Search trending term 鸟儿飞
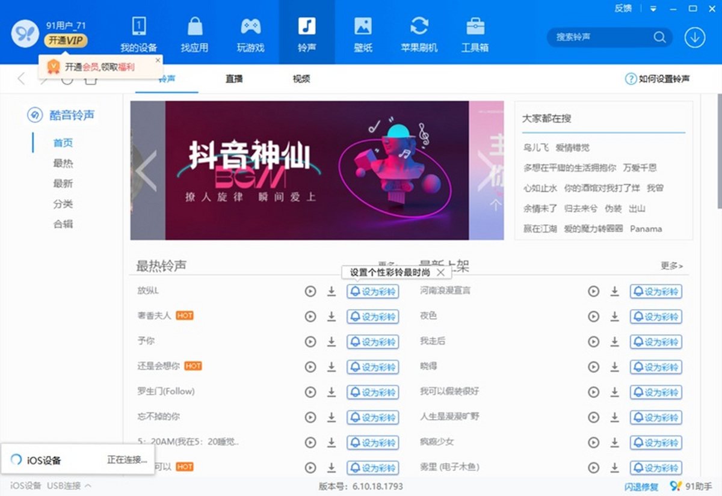The height and width of the screenshot is (496, 722). (x=536, y=147)
